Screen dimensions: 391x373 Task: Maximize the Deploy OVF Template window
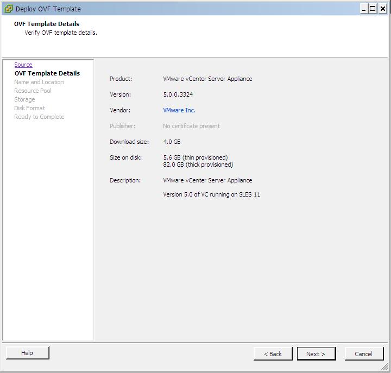pyautogui.click(x=373, y=9)
